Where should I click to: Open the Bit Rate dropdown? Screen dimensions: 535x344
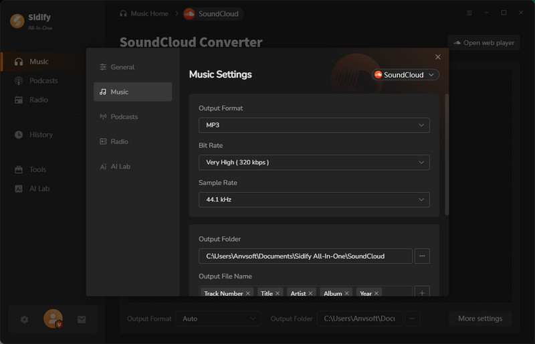314,162
